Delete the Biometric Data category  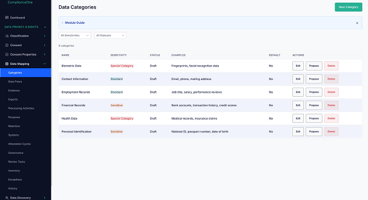point(331,66)
